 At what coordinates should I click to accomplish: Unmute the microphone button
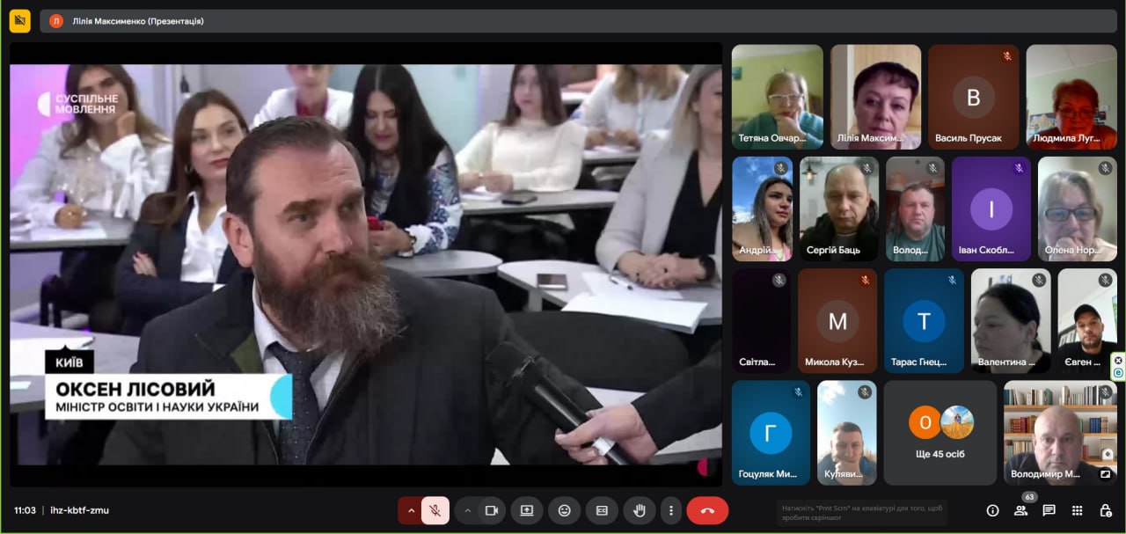tap(435, 510)
